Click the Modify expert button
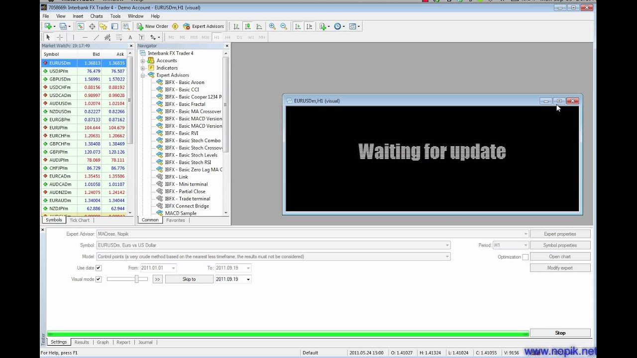 (x=560, y=268)
